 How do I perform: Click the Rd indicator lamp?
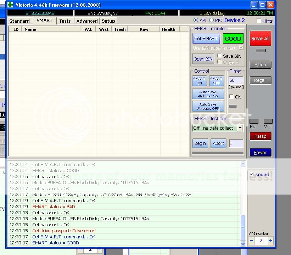254,121
